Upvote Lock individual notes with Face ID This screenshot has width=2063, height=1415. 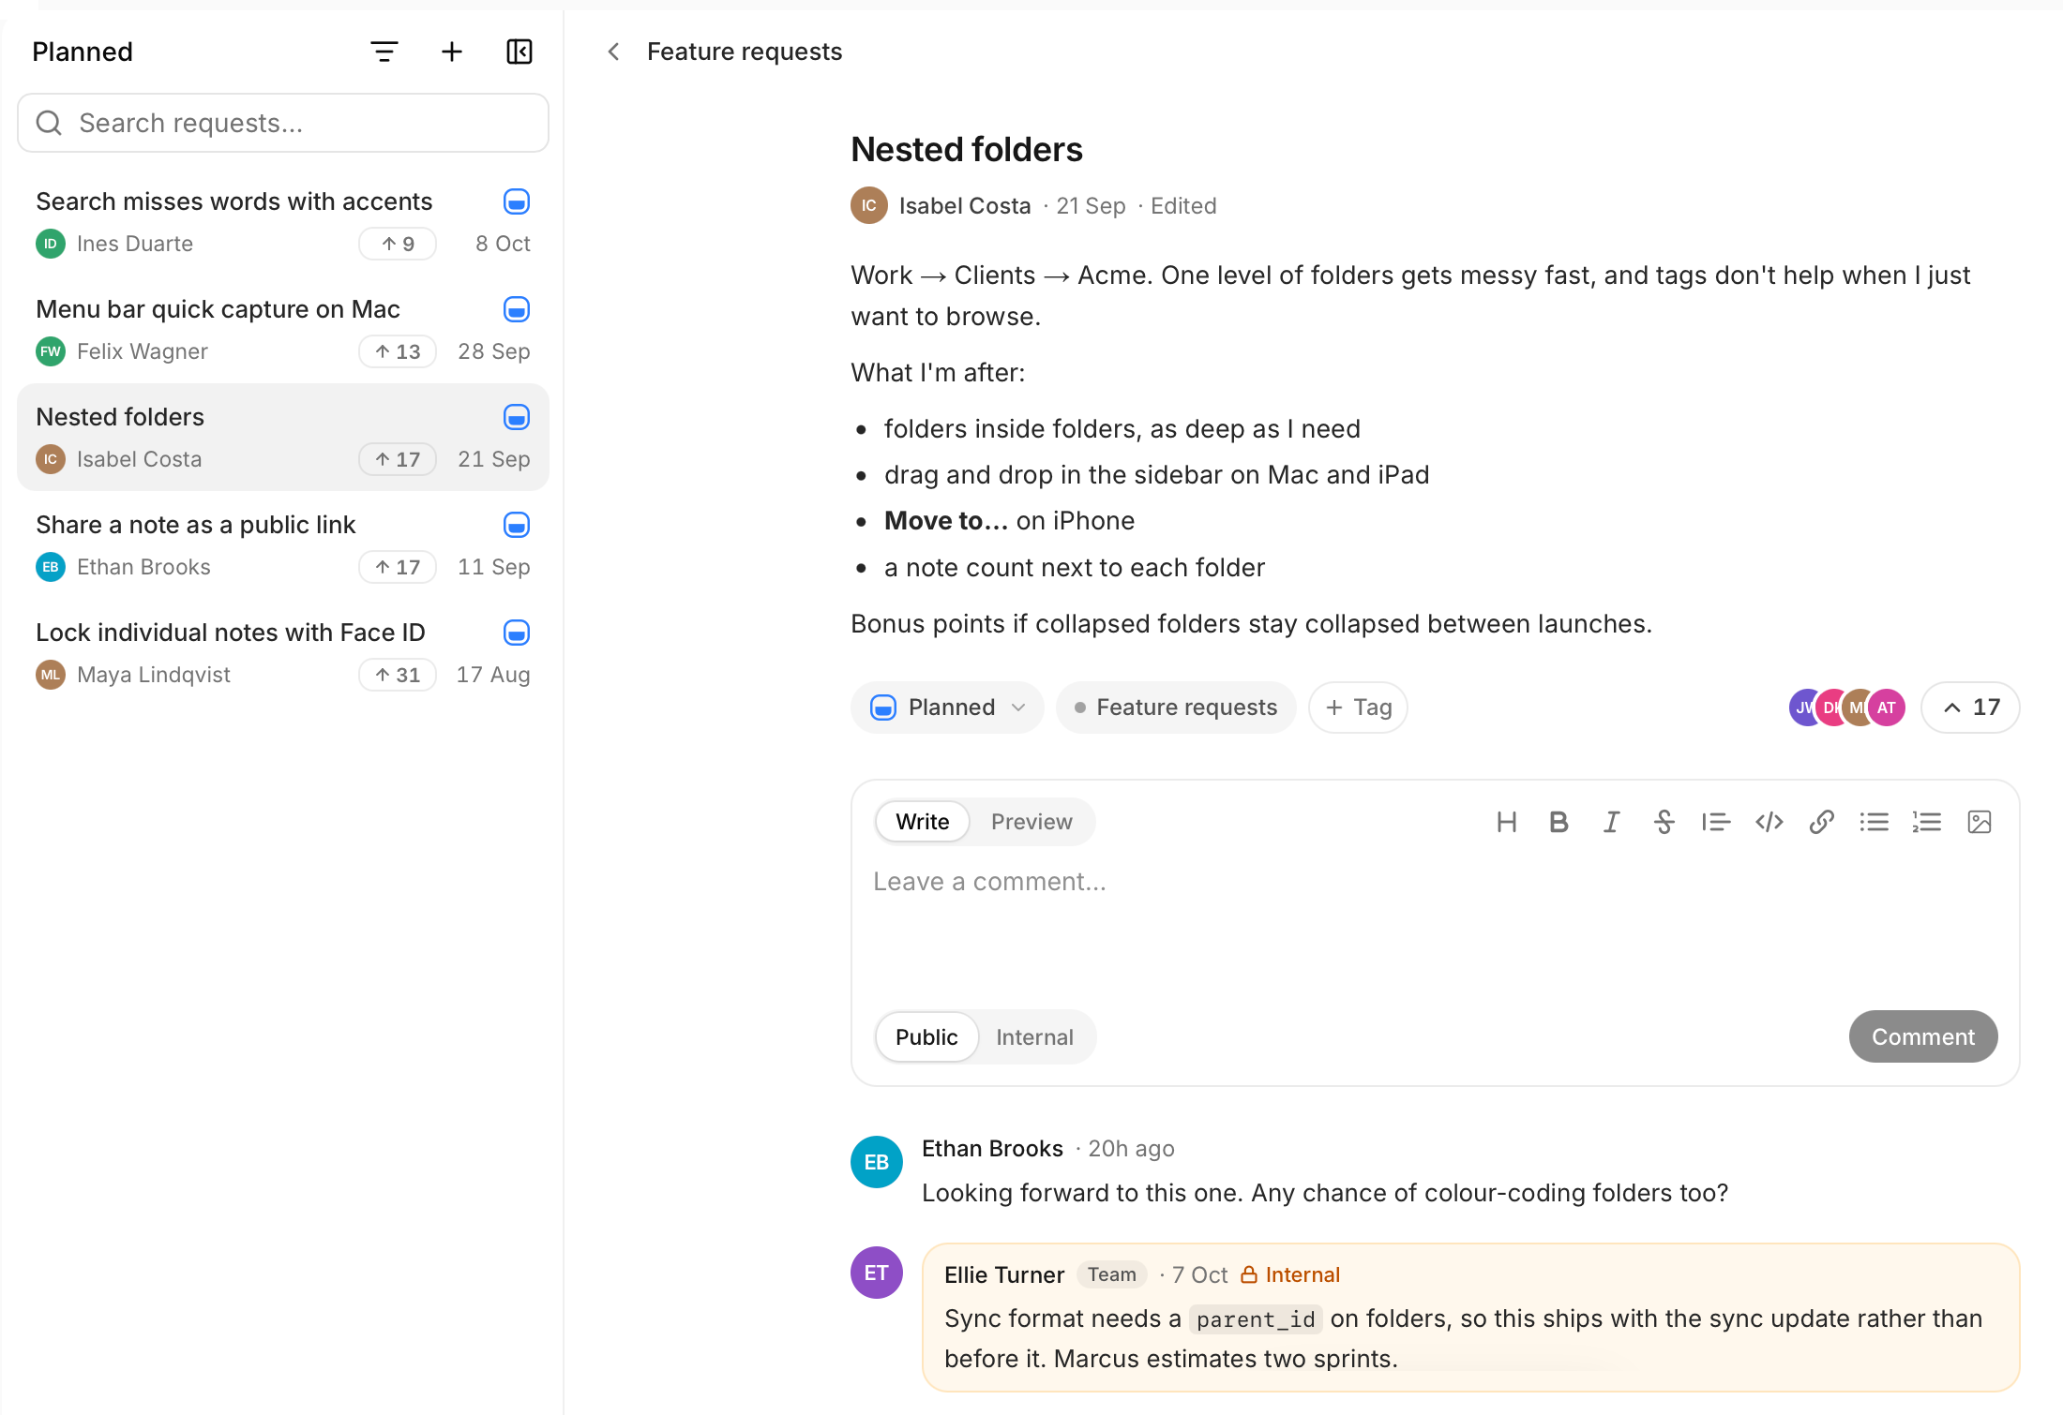coord(398,675)
